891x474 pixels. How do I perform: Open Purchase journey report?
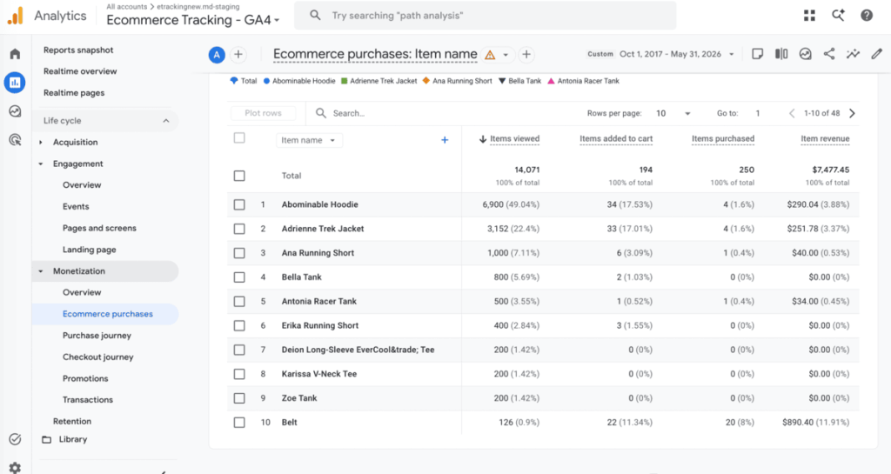tap(97, 336)
